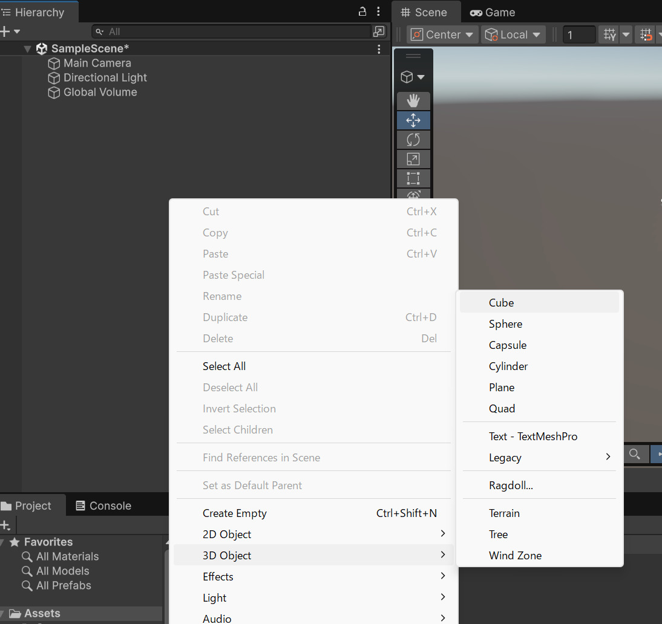Select Main Camera in the Hierarchy

point(97,63)
